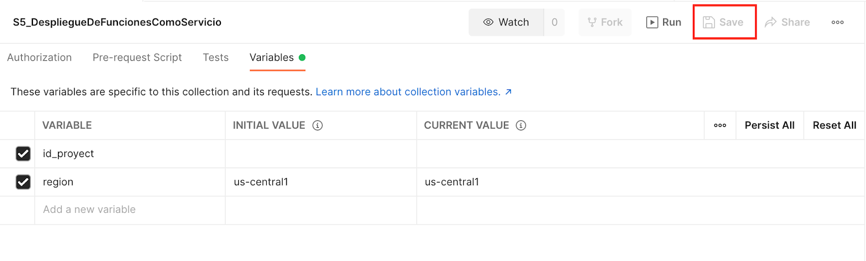Click the Save floppy disk icon

709,22
